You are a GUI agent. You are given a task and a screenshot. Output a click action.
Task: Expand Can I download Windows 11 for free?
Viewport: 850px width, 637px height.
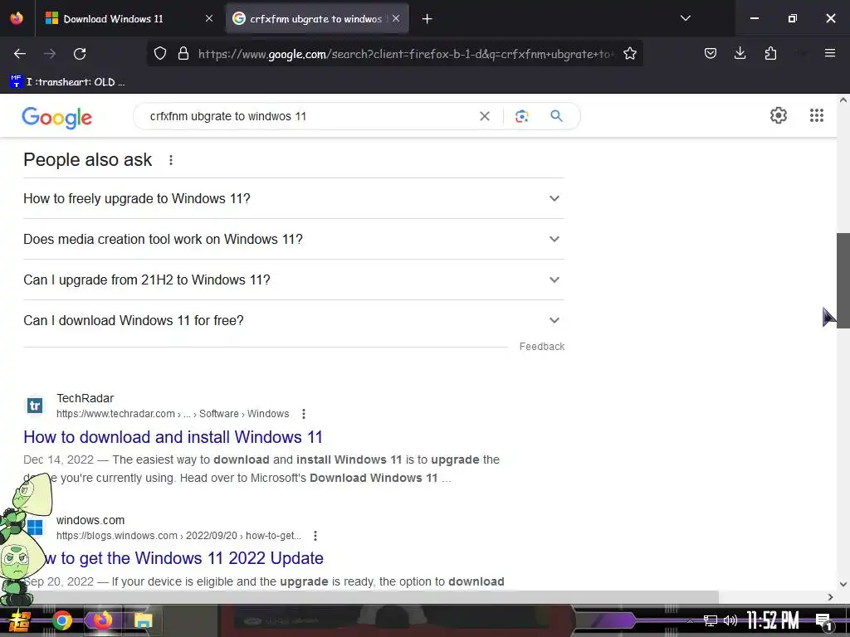294,320
